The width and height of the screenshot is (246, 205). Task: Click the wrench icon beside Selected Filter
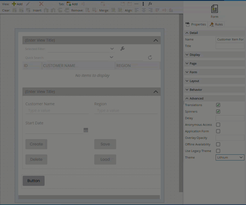[x=122, y=49]
